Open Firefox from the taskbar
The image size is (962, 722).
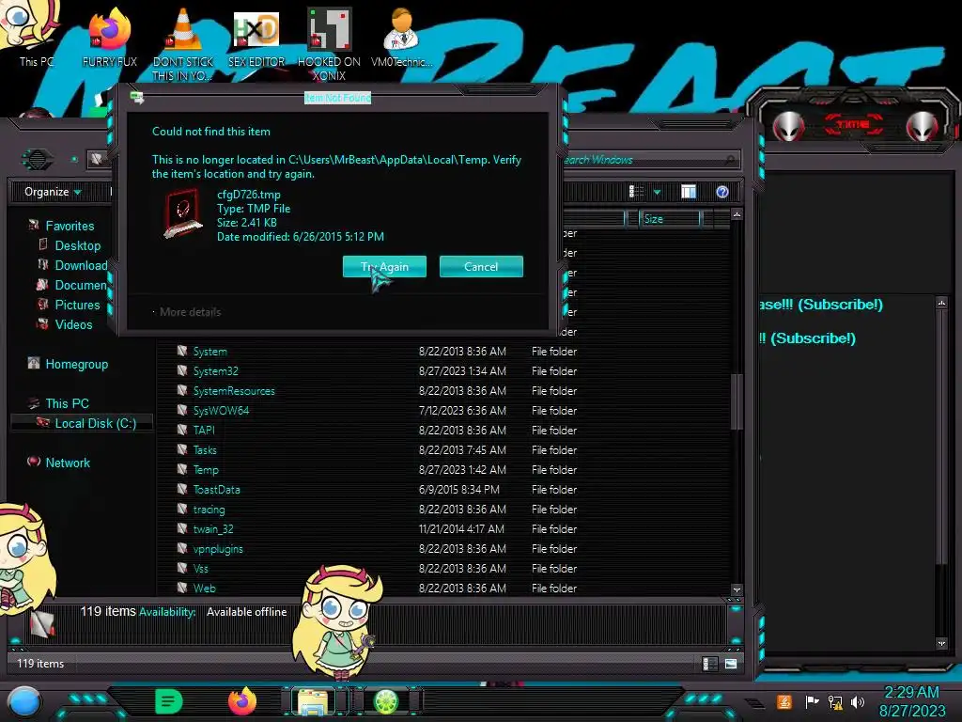241,701
